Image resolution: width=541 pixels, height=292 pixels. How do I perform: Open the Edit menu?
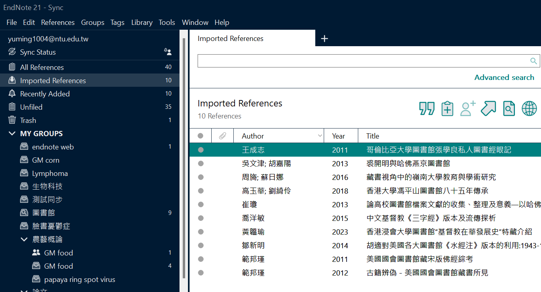pos(29,22)
